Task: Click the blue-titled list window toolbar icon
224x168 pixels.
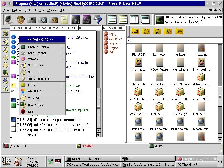Action: point(76,20)
